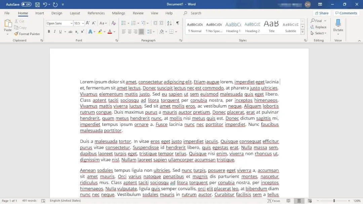Apply the red font color
The image size is (363, 204).
click(110, 32)
